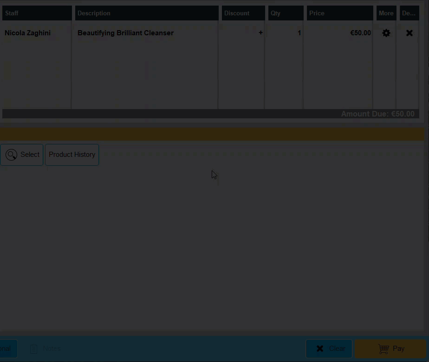Add a discount using the plus sign

[260, 33]
